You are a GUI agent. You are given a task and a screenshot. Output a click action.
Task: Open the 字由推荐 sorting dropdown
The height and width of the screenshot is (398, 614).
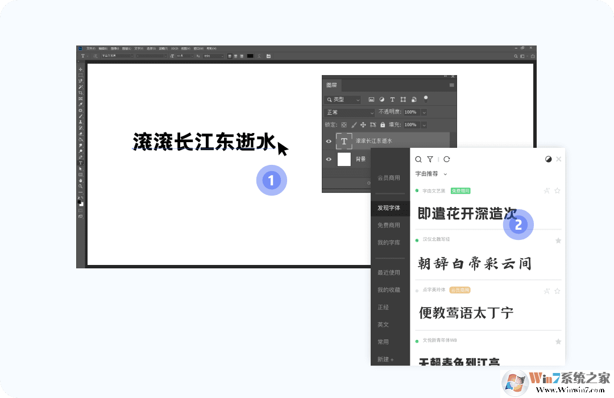[432, 174]
